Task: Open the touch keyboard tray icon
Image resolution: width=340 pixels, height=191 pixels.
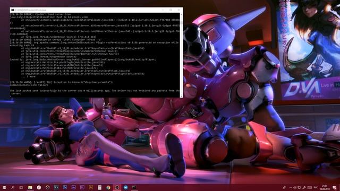Action: tap(310, 187)
